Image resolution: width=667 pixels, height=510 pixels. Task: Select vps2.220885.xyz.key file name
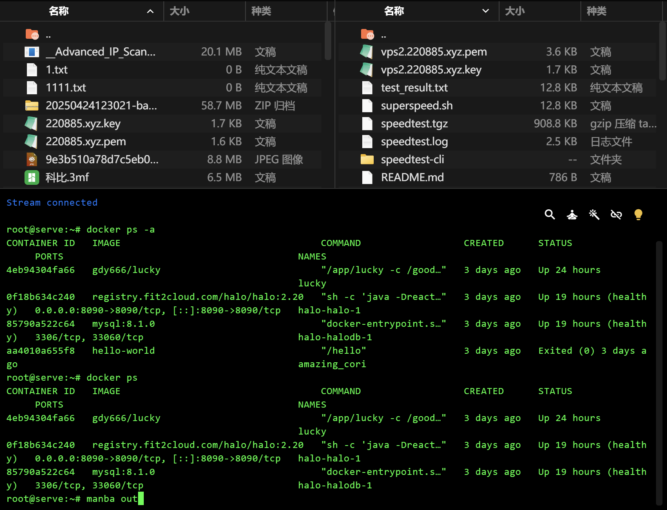click(x=431, y=70)
